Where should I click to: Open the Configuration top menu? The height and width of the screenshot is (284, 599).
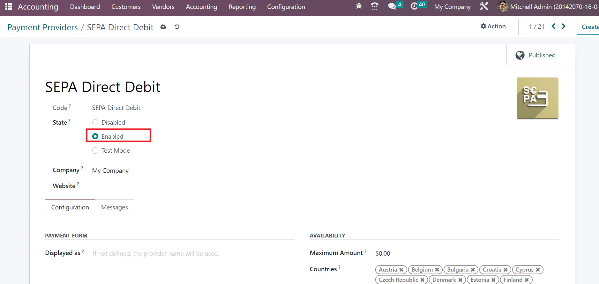[x=286, y=7]
